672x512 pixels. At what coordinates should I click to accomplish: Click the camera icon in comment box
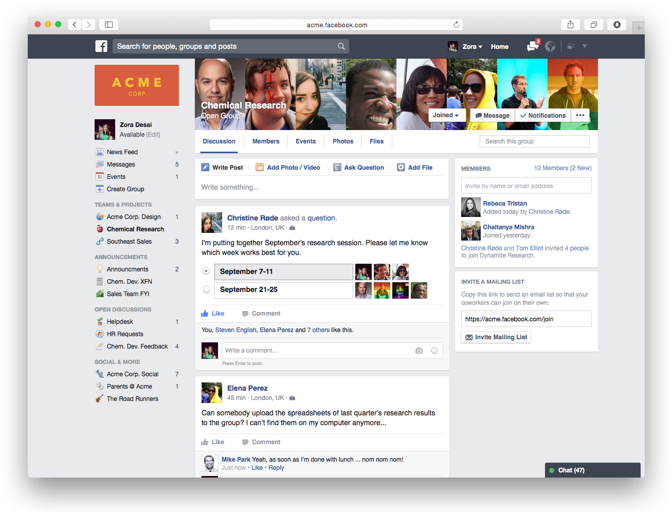(419, 351)
